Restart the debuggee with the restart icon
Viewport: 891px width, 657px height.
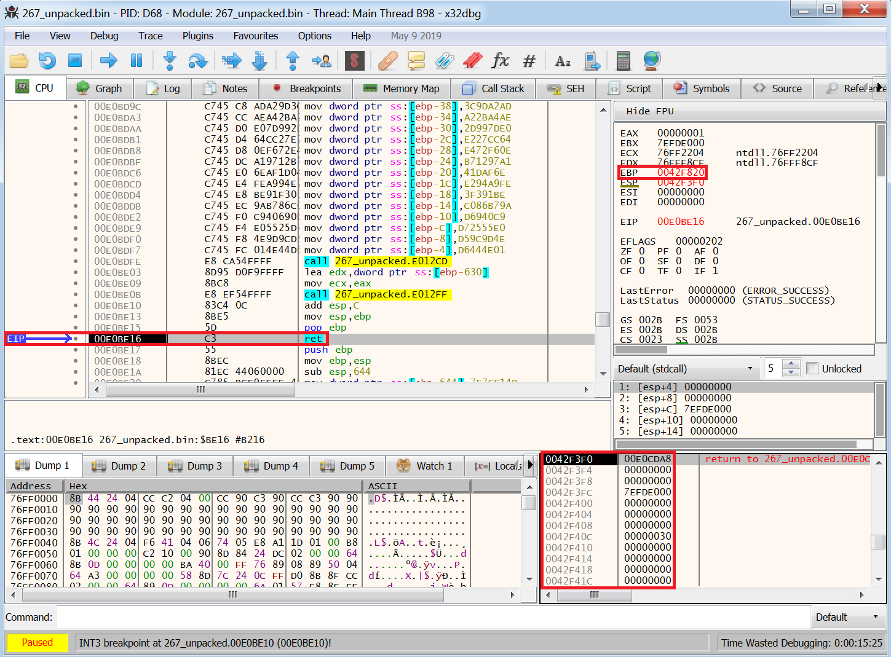click(x=47, y=60)
